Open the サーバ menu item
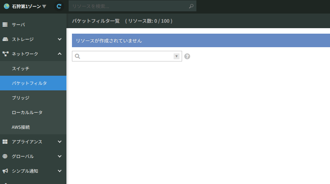Viewport: 330px width, 184px height. [x=33, y=25]
